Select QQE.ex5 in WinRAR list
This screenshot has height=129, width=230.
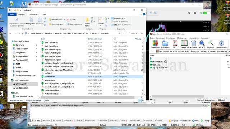coord(155,64)
